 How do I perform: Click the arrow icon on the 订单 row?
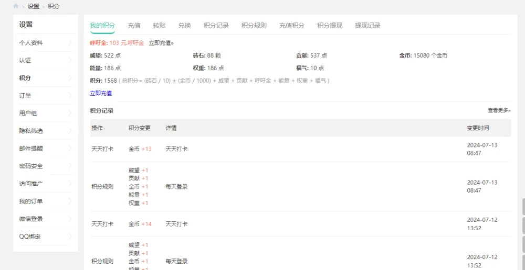70,96
